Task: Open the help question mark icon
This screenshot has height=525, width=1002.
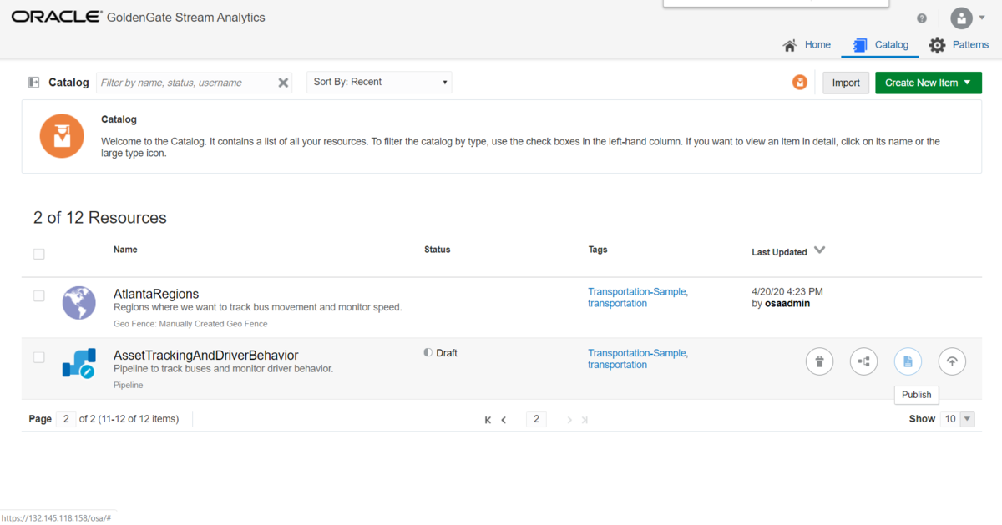Action: pos(922,18)
